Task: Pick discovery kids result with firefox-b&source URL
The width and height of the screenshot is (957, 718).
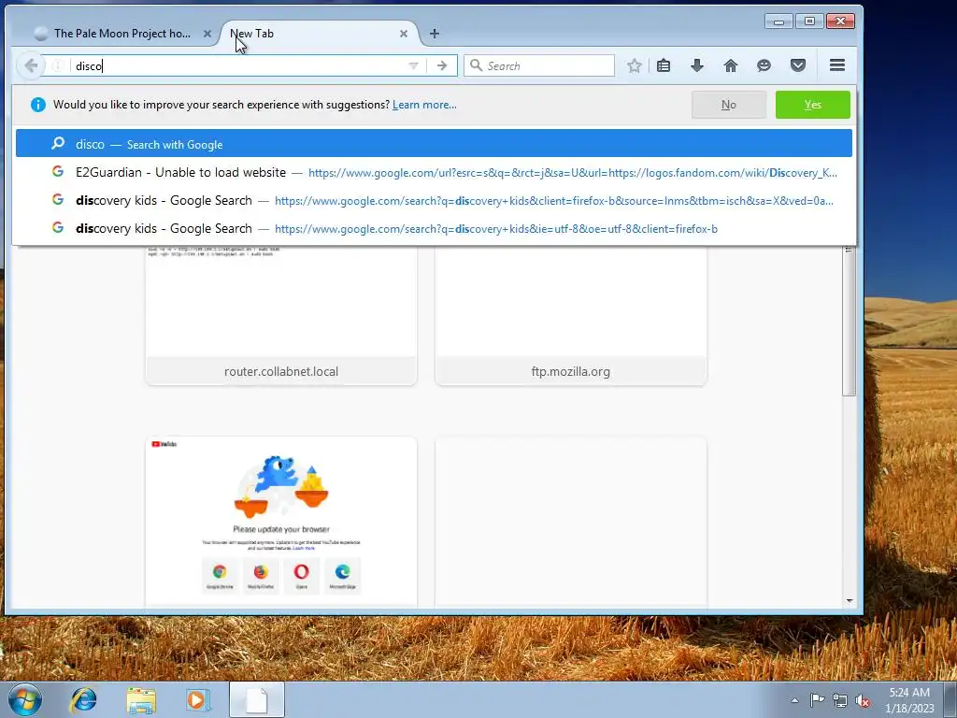Action: click(434, 200)
